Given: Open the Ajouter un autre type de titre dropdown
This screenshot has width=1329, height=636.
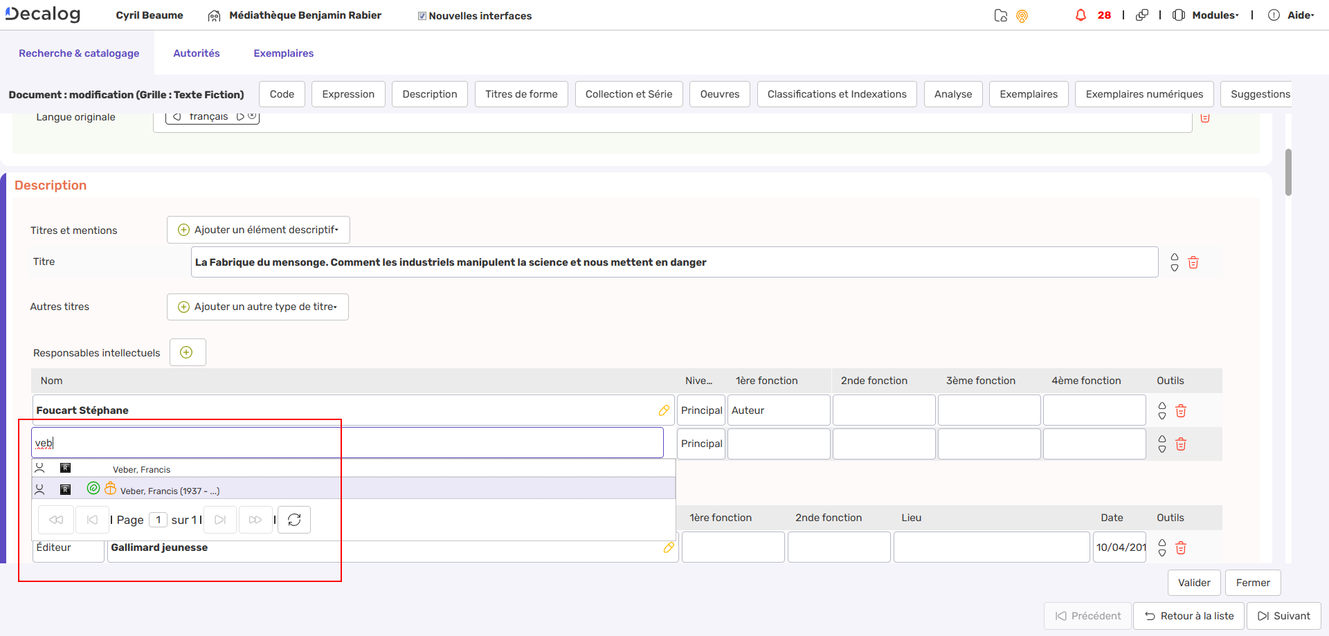Looking at the screenshot, I should (x=258, y=307).
